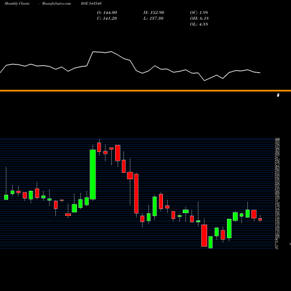Click the MunafaSutra.com label
The height and width of the screenshot is (291, 291).
point(56,3)
